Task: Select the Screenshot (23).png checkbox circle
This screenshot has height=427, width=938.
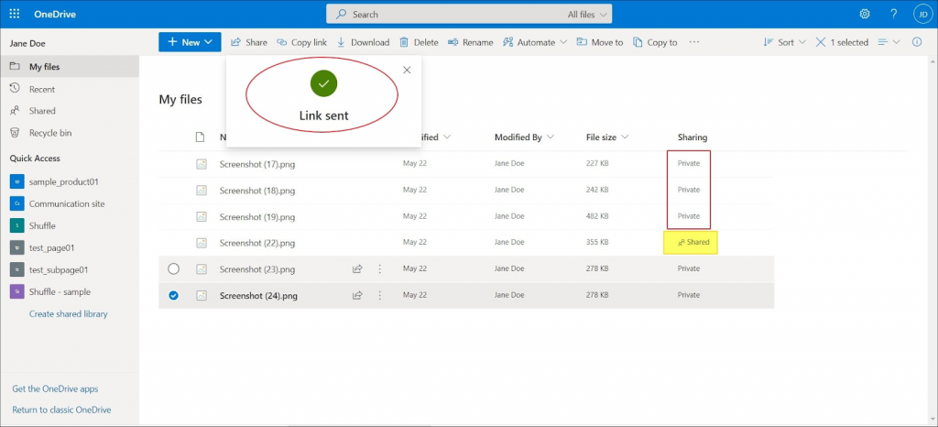Action: click(x=174, y=269)
